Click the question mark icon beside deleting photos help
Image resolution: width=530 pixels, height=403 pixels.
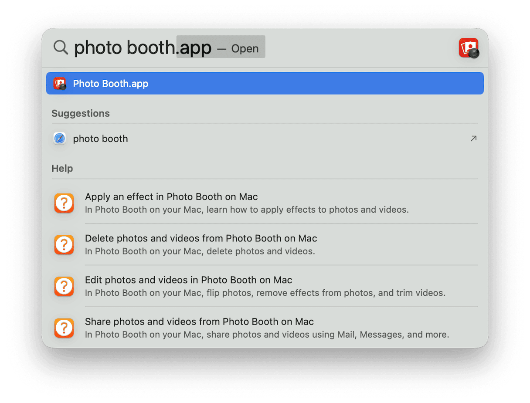64,244
